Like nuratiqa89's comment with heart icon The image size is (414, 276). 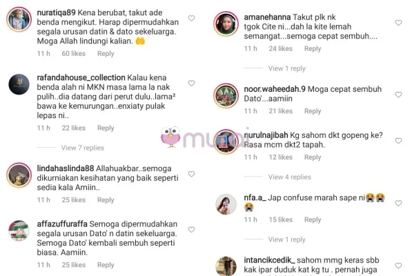click(191, 18)
